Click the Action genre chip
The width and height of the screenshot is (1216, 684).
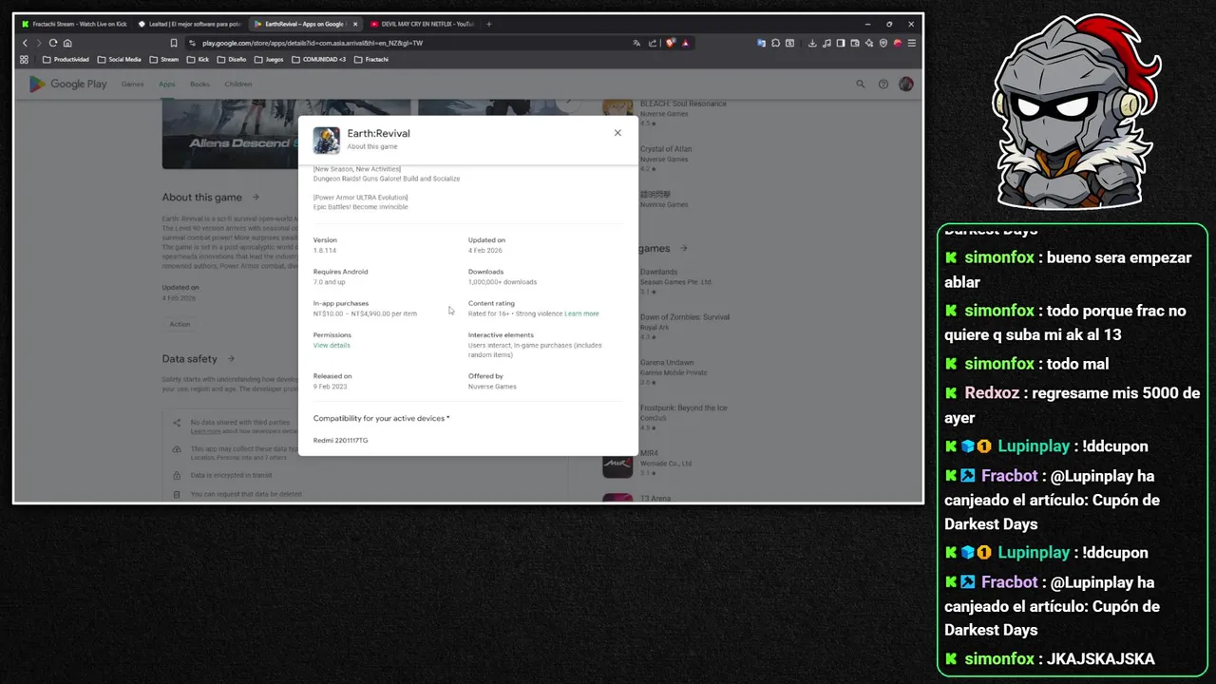tap(180, 324)
